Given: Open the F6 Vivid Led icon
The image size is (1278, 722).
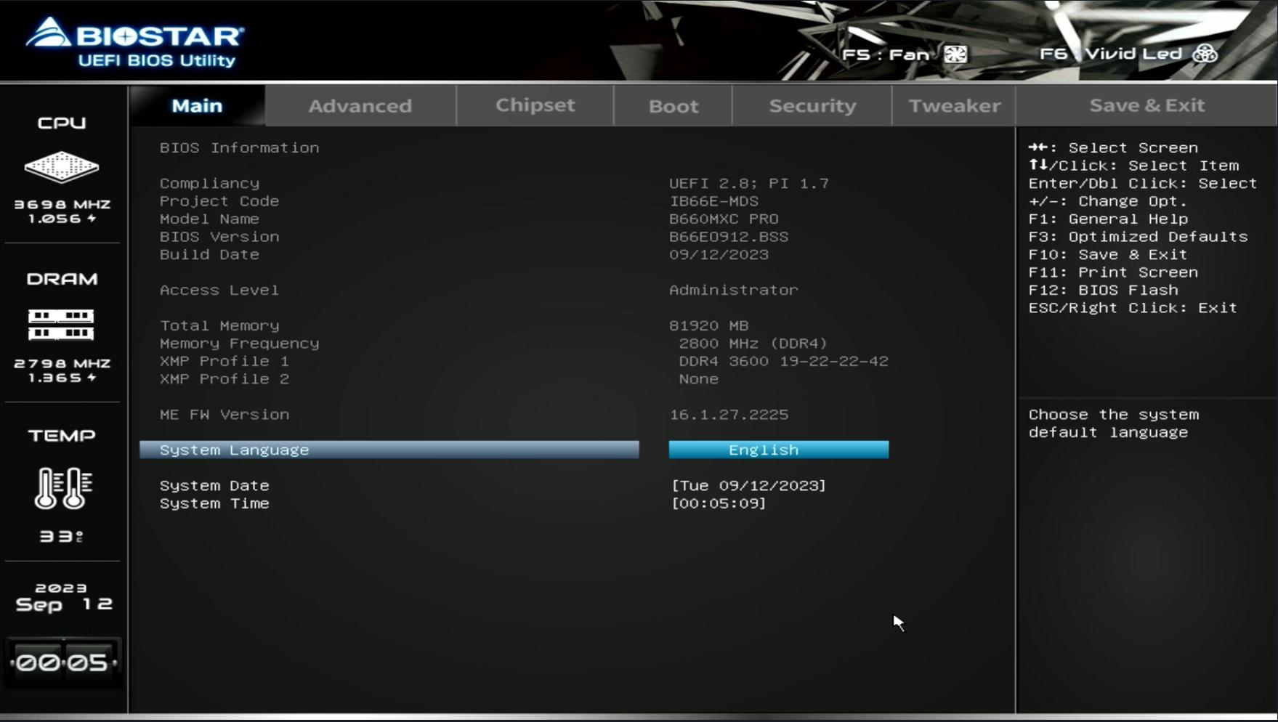Looking at the screenshot, I should click(x=1205, y=54).
